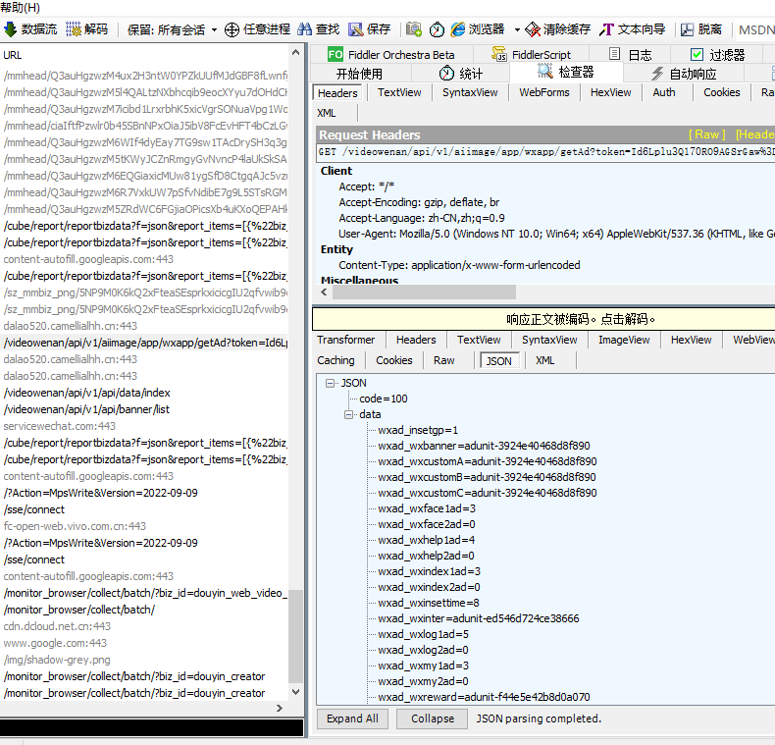Click the timer clock icon in toolbar
This screenshot has height=745, width=775.
tap(437, 29)
